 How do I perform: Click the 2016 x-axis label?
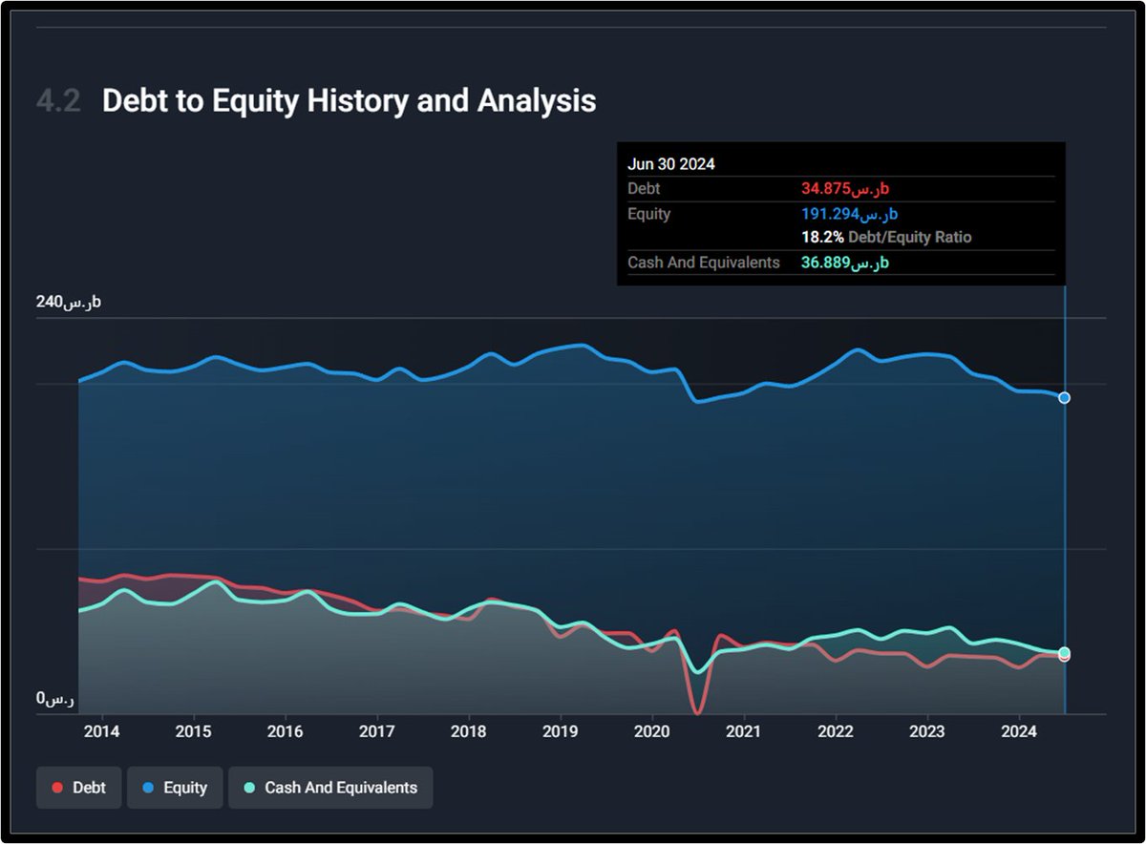pos(285,731)
